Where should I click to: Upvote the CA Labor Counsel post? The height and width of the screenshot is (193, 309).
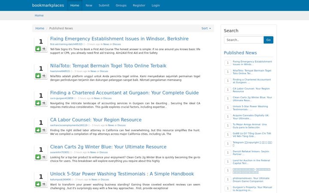[x=38, y=130]
